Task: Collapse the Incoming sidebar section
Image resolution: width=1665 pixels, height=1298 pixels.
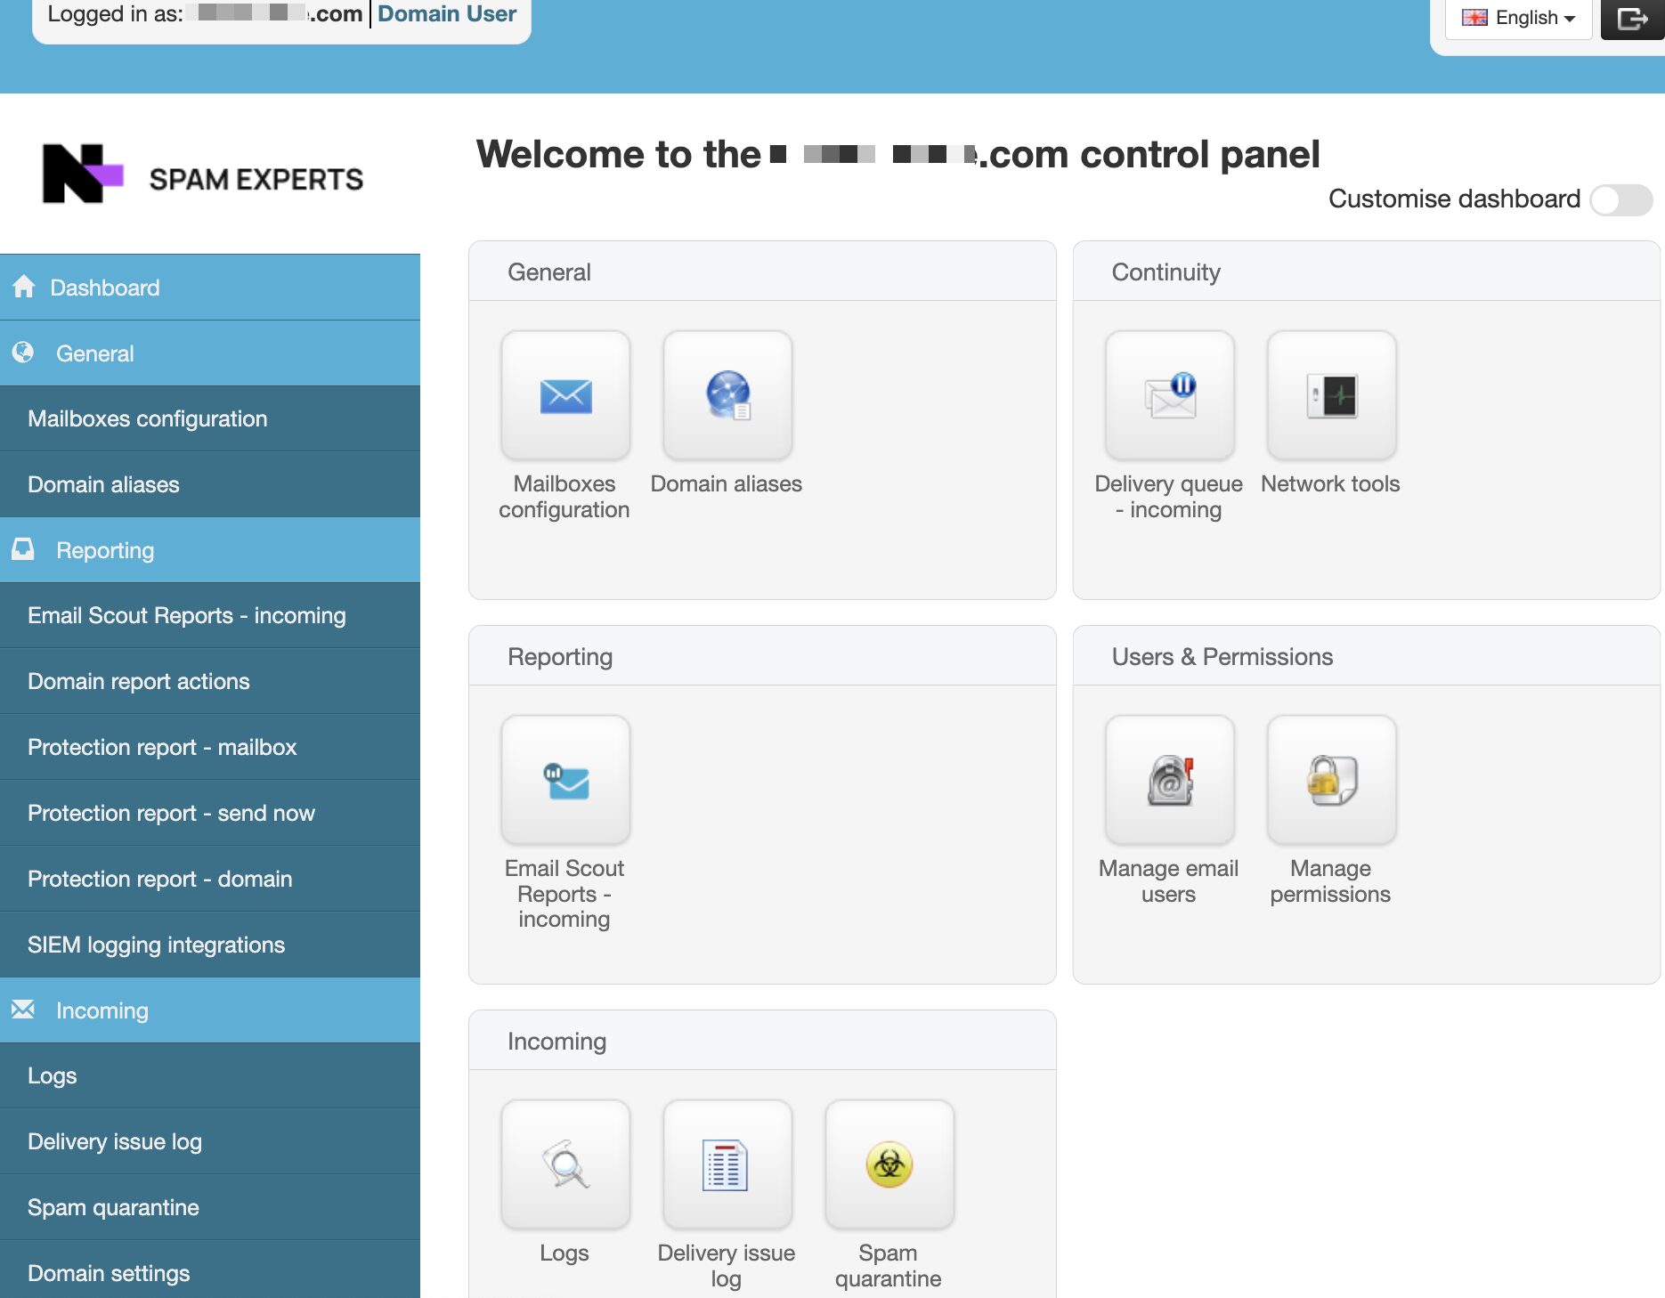Action: (x=210, y=1010)
